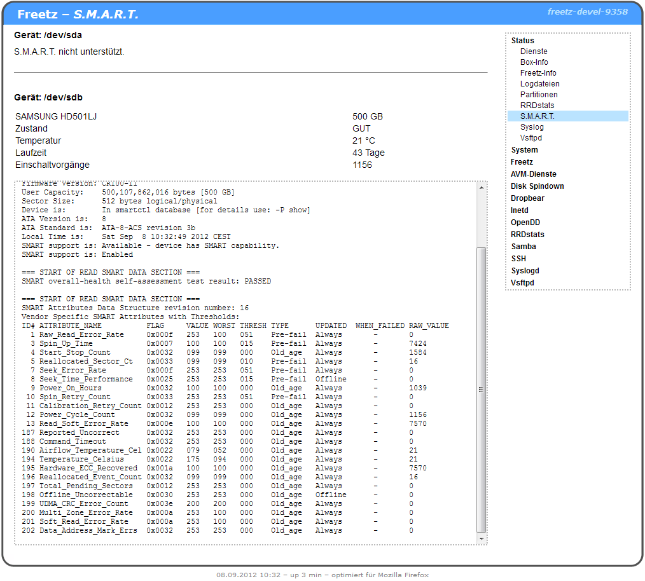Open the Partitionen page
Viewport: 645px width, 581px height.
coord(539,95)
